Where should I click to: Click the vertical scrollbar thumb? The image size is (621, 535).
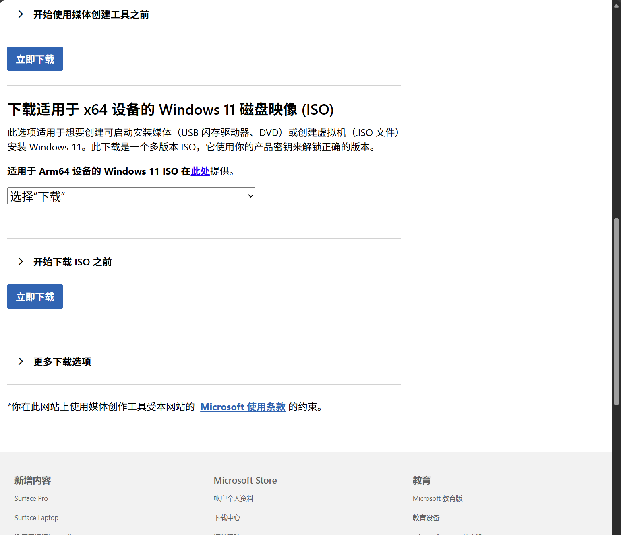pos(616,312)
